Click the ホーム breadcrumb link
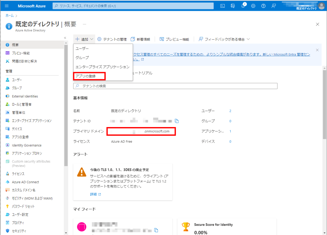 (9, 15)
